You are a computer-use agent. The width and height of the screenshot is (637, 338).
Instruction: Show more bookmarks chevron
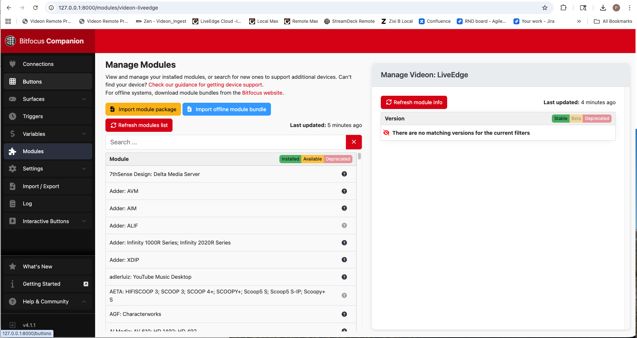coord(579,21)
